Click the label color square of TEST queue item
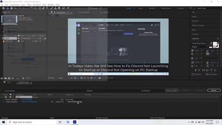Screen dimensions: 222x125 (x=10, y=97)
